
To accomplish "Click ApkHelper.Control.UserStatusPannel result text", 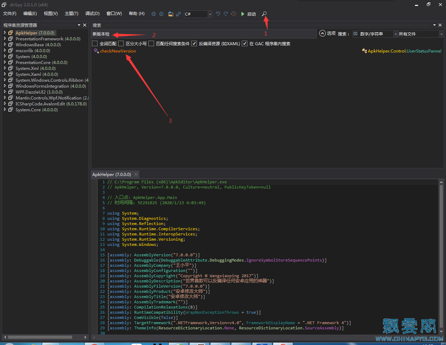I will click(x=405, y=51).
